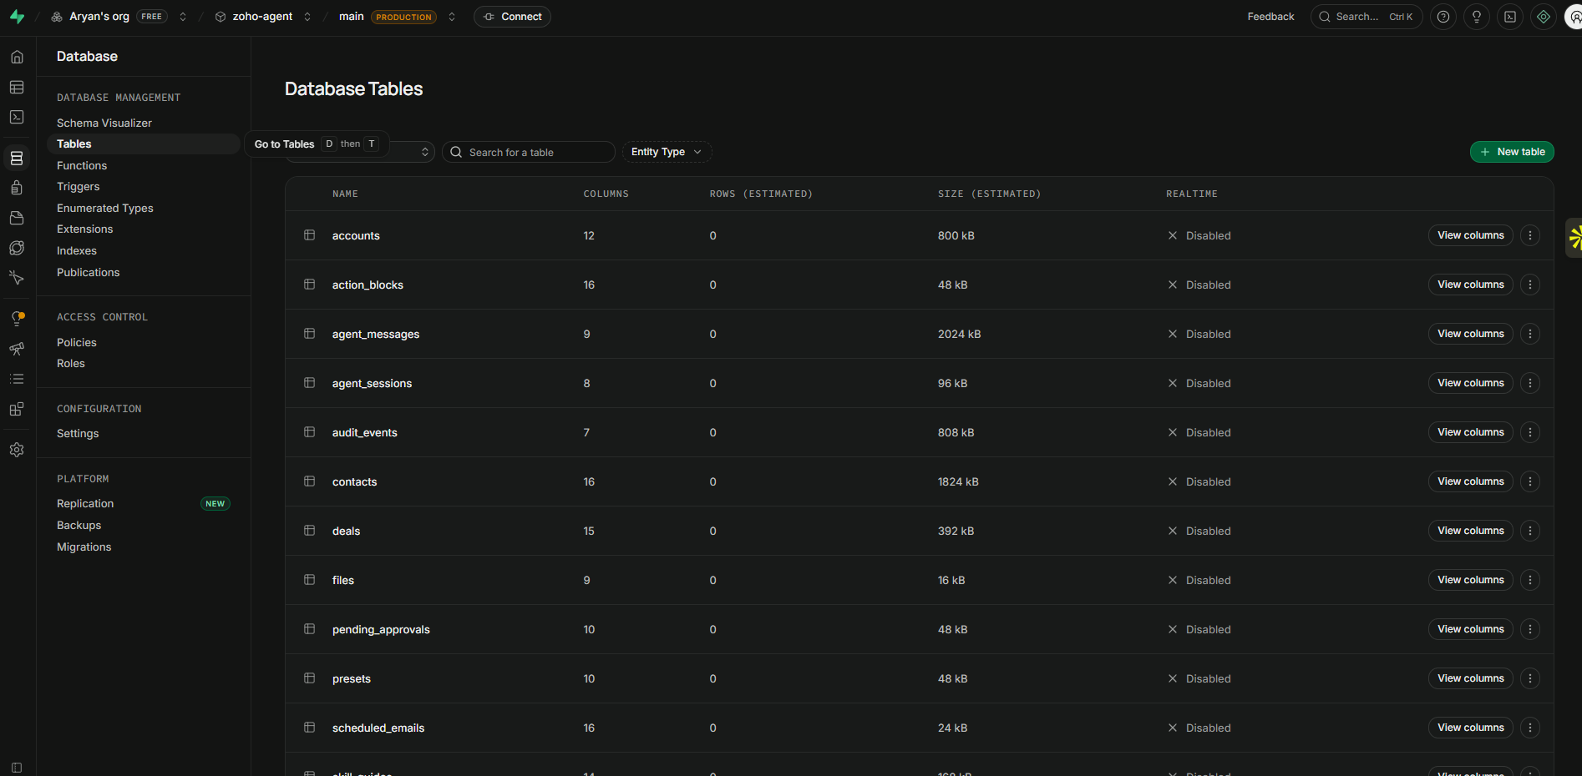Open Roles under Access Control
Screen dimensions: 1582x776
click(71, 364)
